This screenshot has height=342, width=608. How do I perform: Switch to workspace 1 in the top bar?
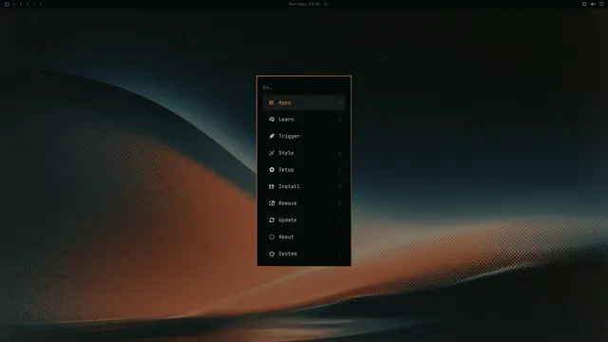[14, 4]
